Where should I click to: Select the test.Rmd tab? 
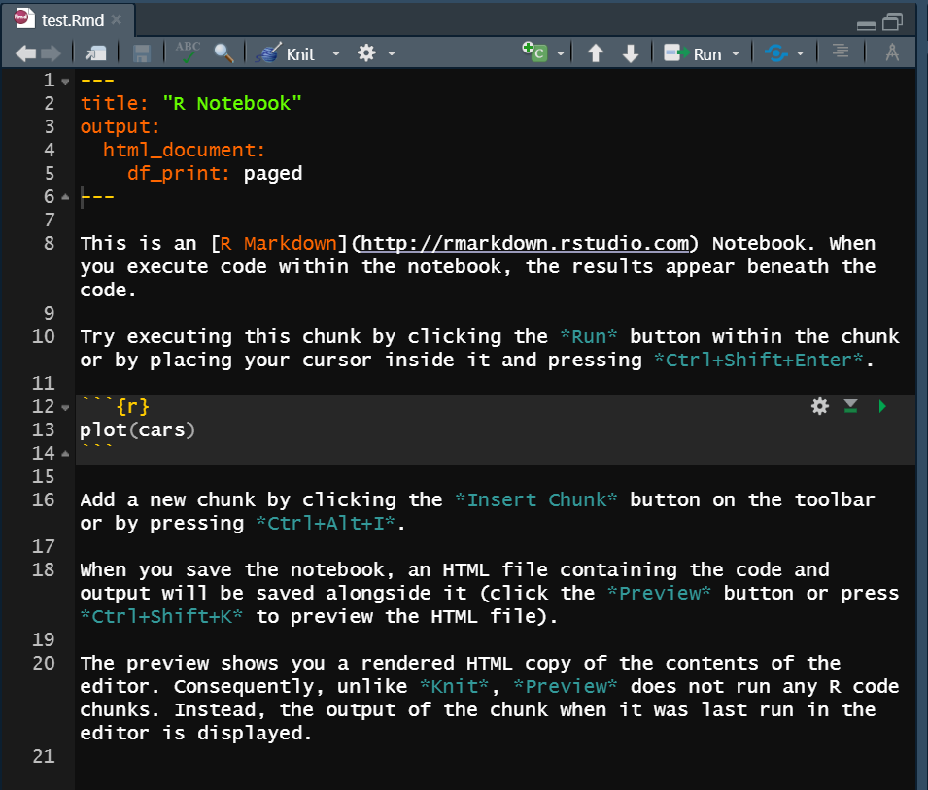click(x=73, y=20)
